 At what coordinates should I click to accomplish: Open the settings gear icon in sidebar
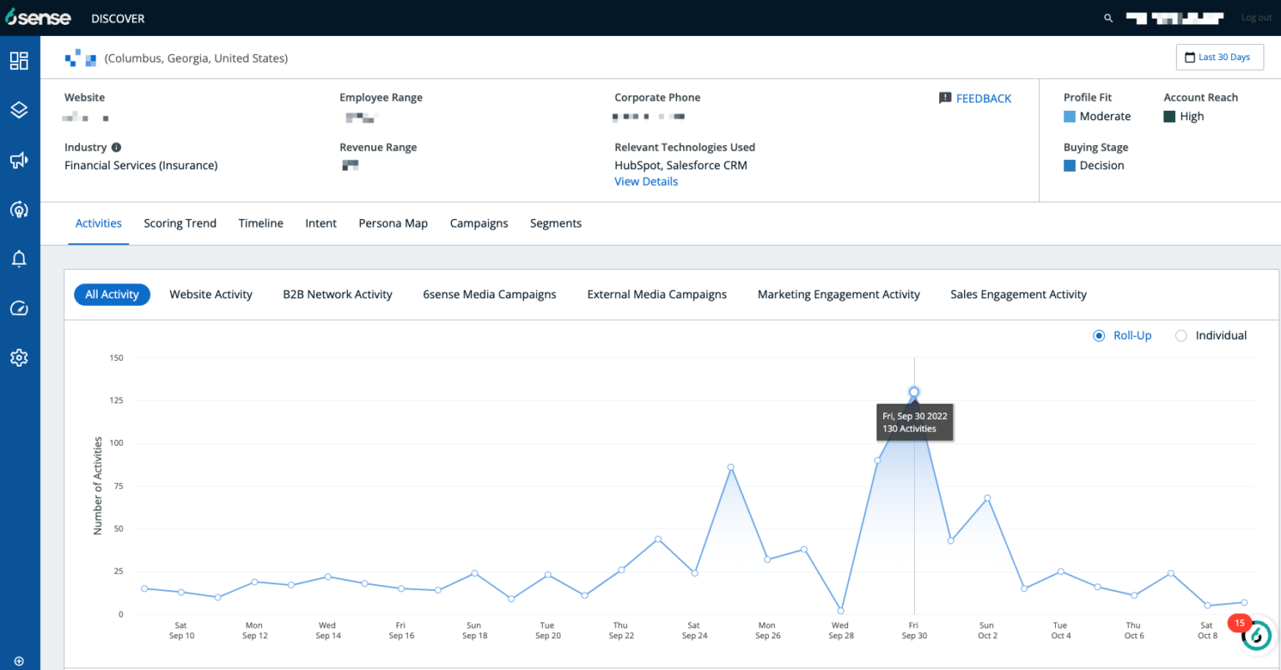point(19,357)
